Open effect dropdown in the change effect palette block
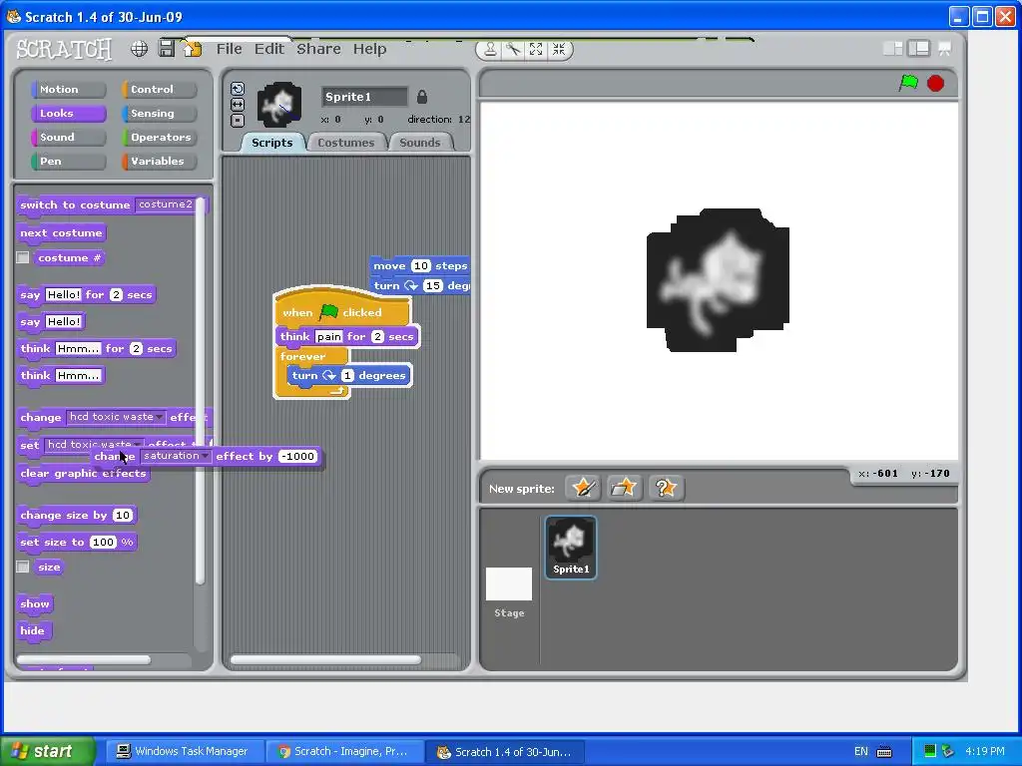1022x766 pixels. [116, 417]
